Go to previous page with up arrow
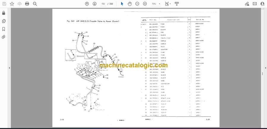 87,4
